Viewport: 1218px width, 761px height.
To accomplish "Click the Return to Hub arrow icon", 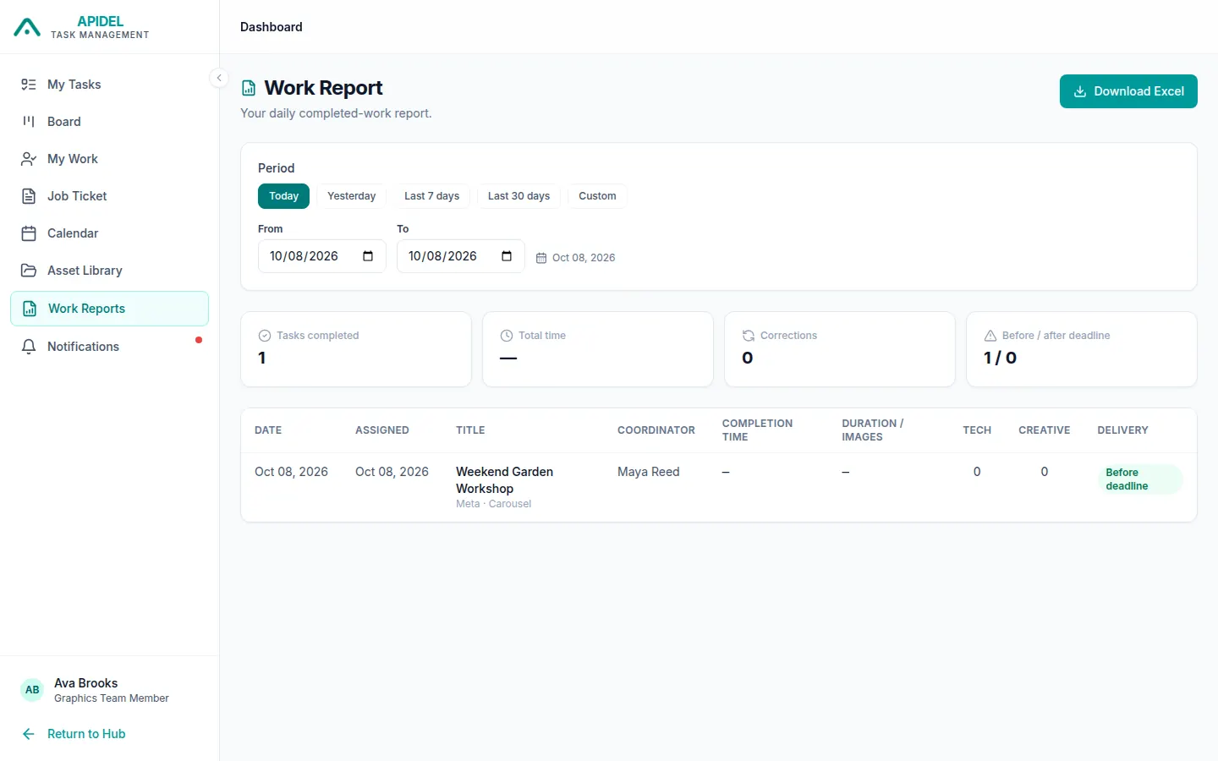I will [x=29, y=734].
